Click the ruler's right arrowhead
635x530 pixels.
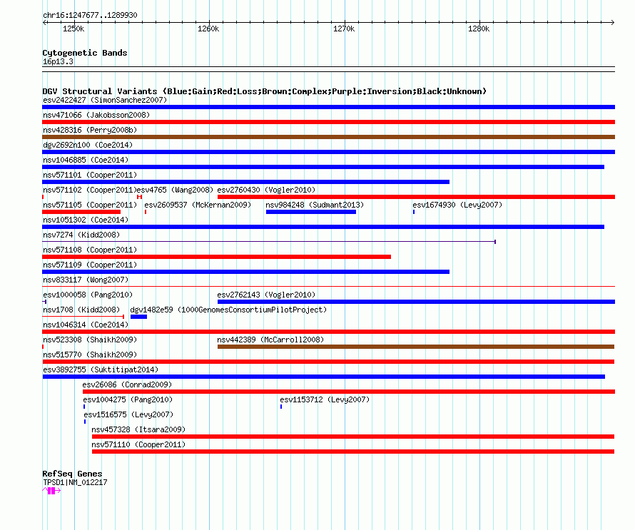click(x=613, y=22)
